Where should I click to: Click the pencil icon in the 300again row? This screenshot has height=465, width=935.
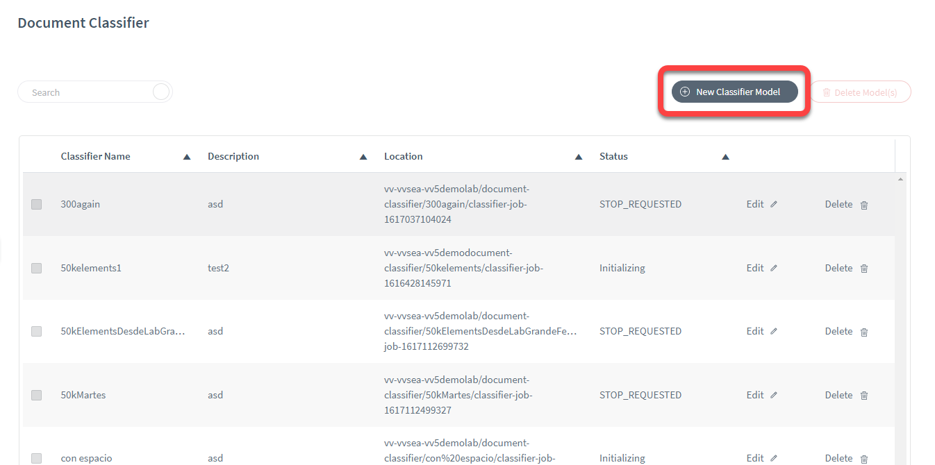(774, 205)
